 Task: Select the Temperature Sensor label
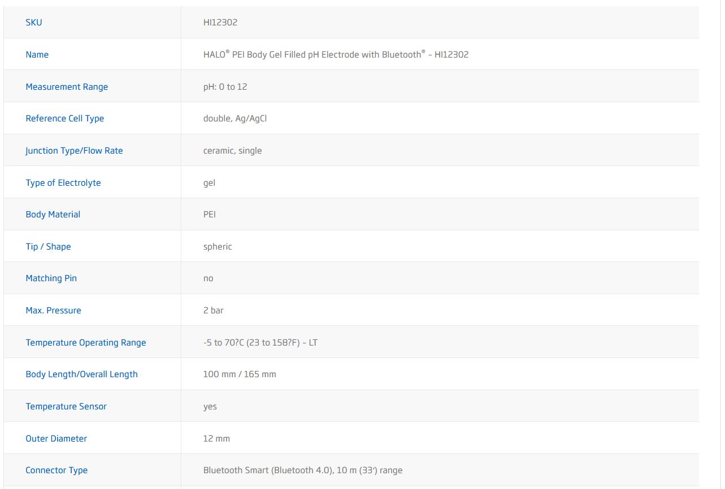[x=66, y=407]
